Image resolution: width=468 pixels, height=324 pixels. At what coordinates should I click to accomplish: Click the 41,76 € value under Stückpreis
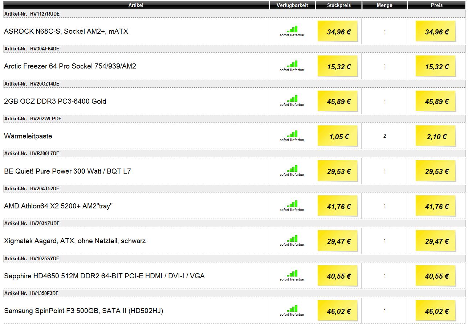click(x=339, y=207)
